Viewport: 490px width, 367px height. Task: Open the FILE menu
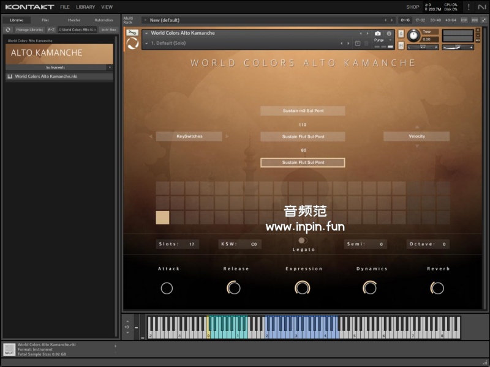64,7
